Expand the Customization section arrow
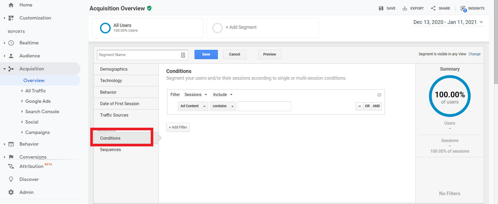 click(x=4, y=18)
